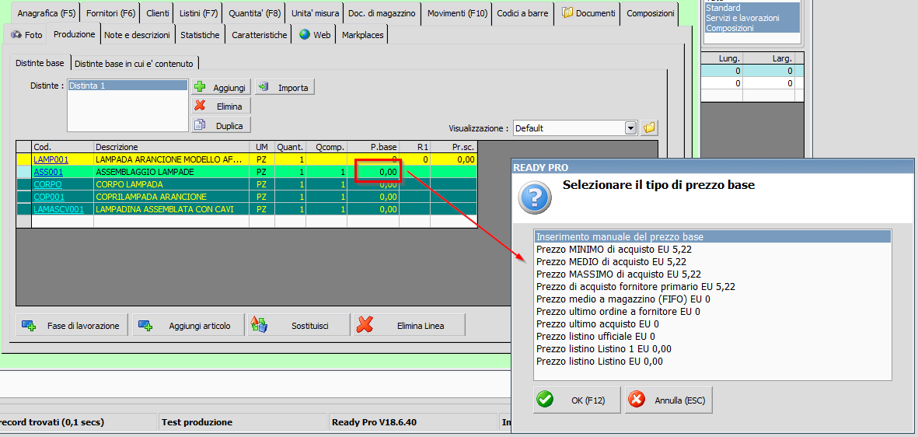Click the camera icon on Foto tab

16,35
